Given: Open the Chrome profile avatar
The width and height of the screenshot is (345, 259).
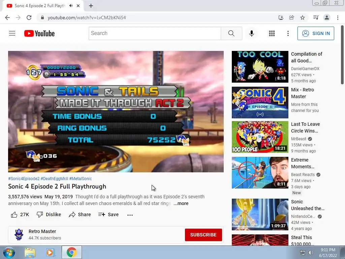Looking at the screenshot, I should pos(327,18).
